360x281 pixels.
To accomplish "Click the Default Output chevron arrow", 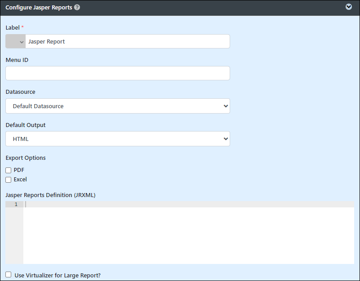I will [226, 139].
